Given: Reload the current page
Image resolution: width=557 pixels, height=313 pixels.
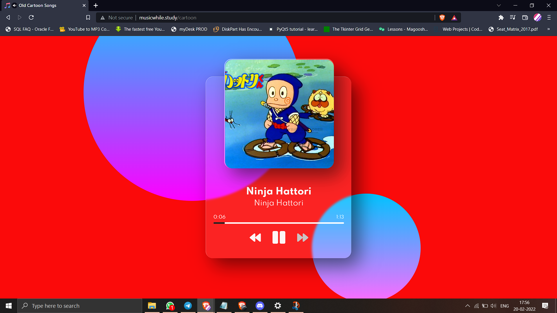Looking at the screenshot, I should point(31,18).
